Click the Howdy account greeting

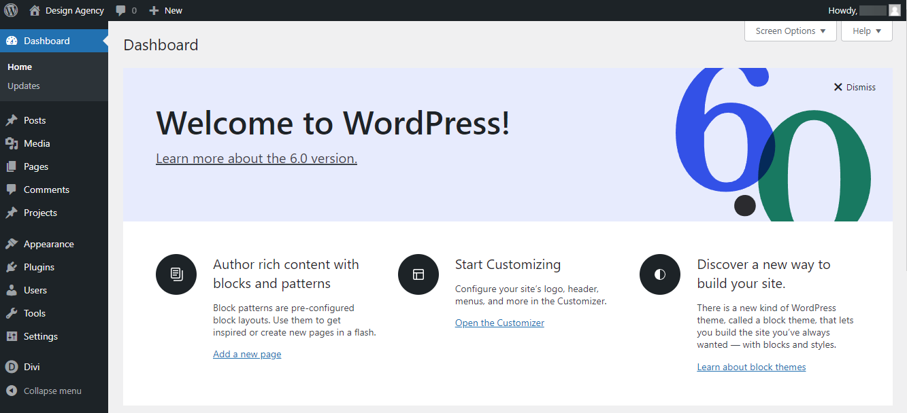(842, 10)
